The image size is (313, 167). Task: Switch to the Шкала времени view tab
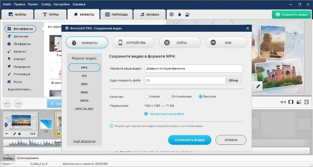coord(27,158)
